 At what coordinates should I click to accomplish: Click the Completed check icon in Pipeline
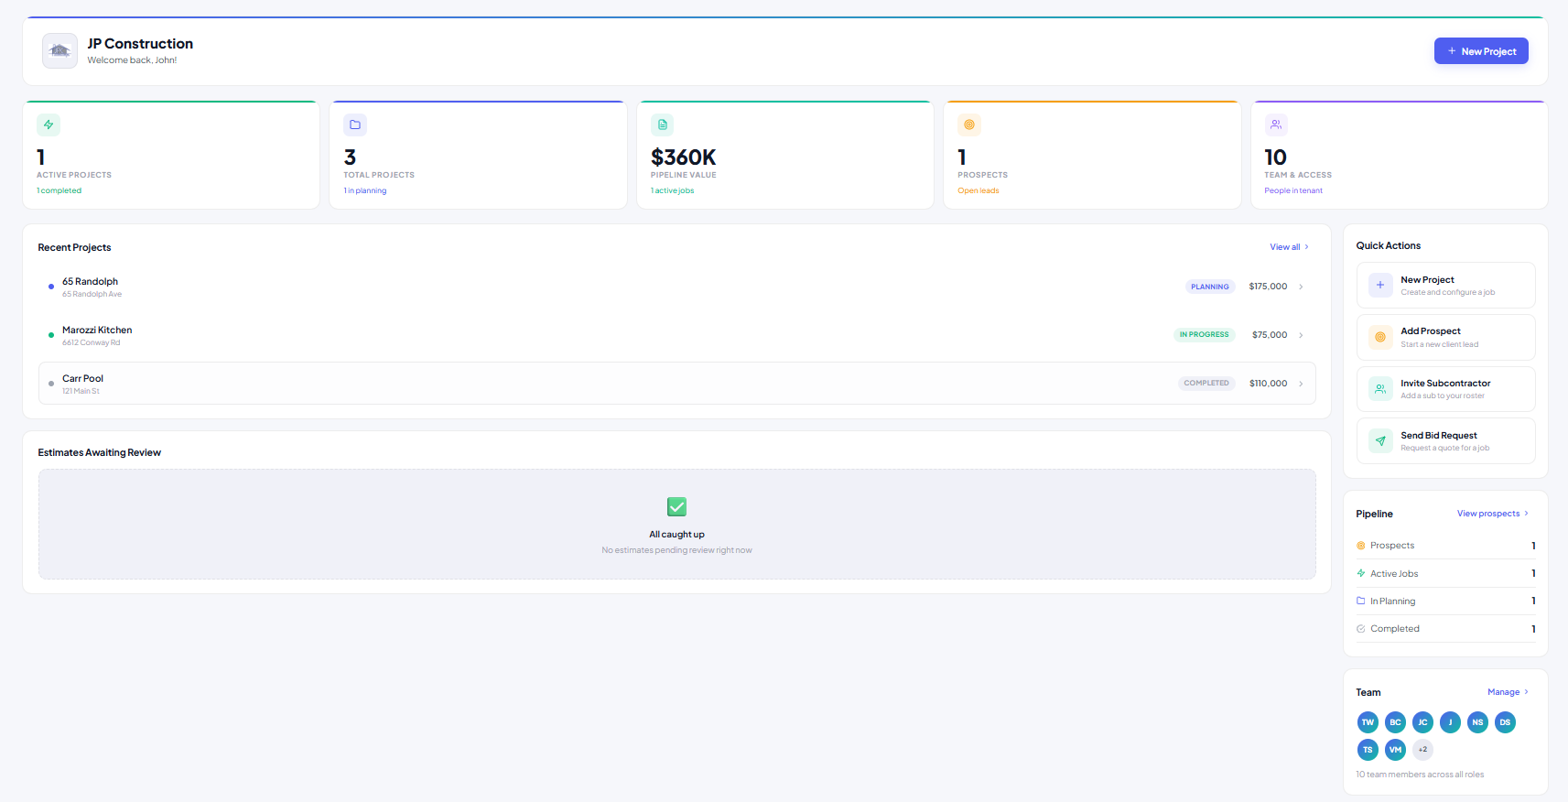pos(1361,629)
